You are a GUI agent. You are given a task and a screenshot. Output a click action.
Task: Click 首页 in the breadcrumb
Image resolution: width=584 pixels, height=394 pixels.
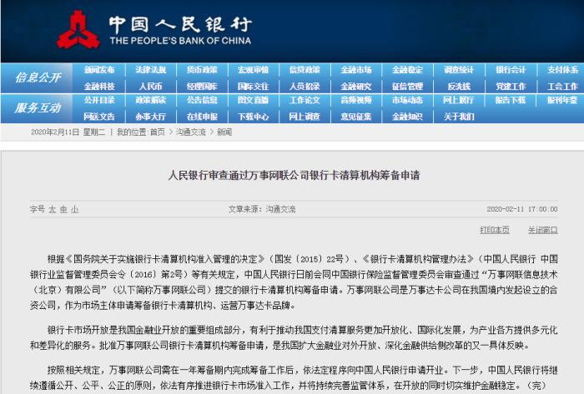[158, 132]
